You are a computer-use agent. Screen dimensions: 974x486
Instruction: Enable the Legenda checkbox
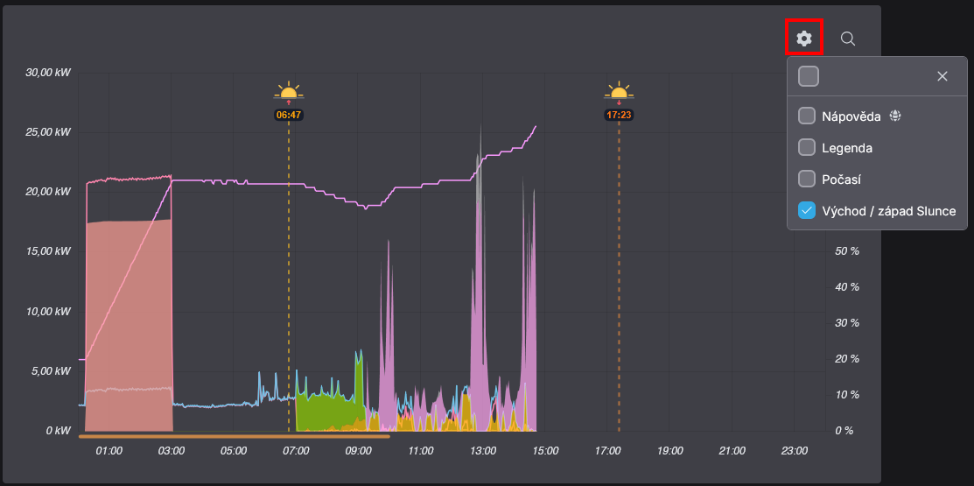[807, 147]
